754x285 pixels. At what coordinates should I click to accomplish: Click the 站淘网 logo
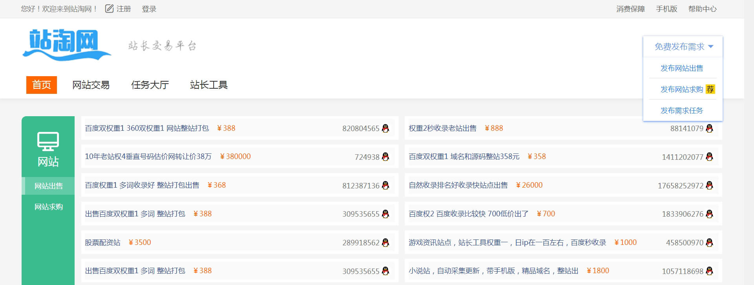(x=67, y=45)
